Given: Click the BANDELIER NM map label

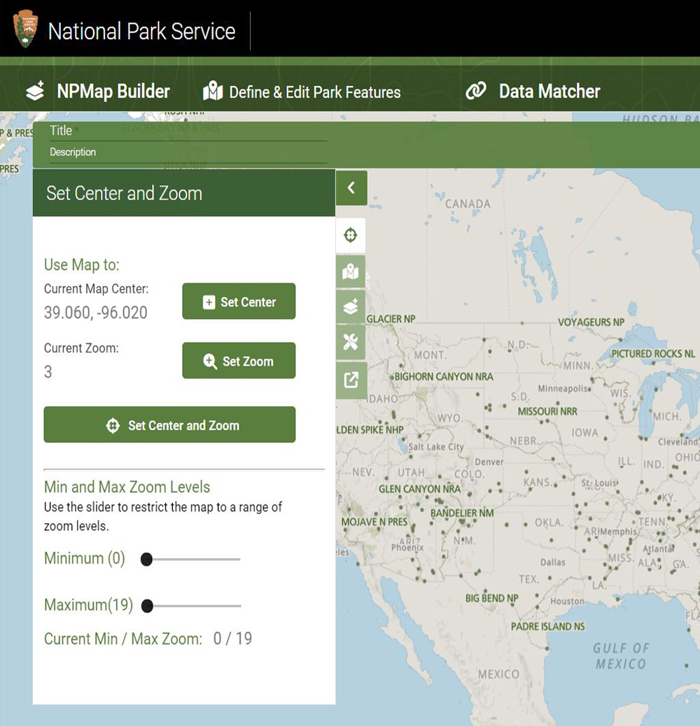Looking at the screenshot, I should [462, 513].
